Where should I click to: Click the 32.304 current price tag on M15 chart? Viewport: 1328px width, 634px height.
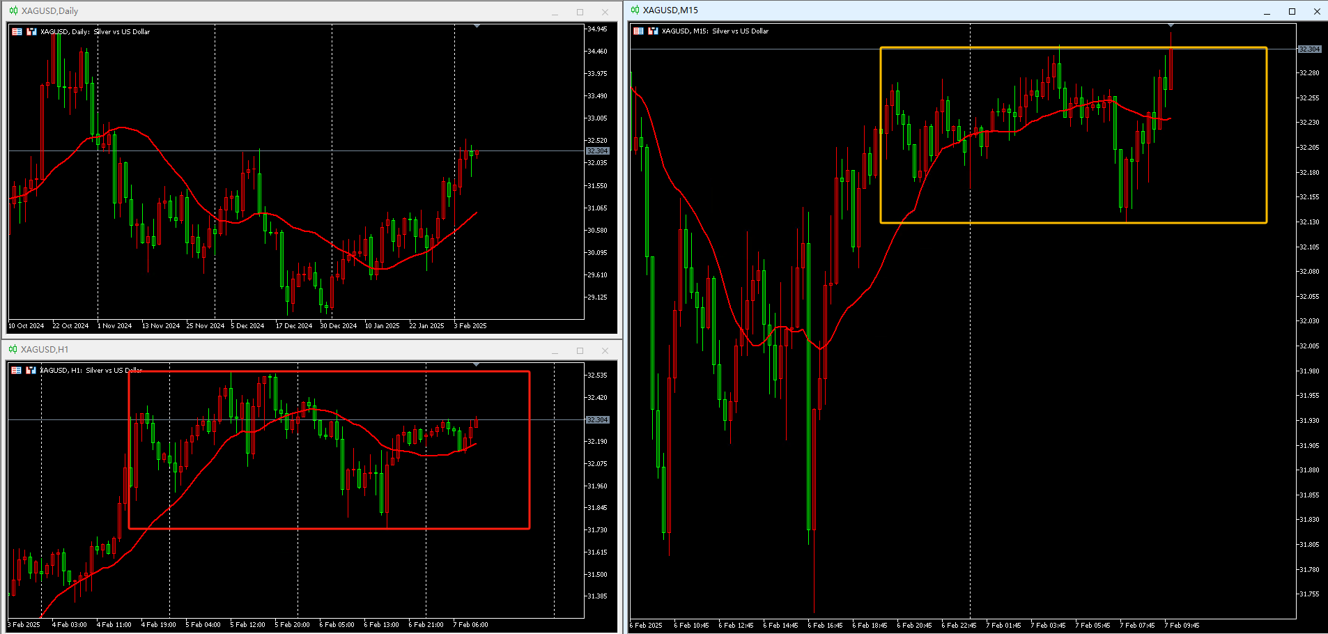(x=1309, y=49)
